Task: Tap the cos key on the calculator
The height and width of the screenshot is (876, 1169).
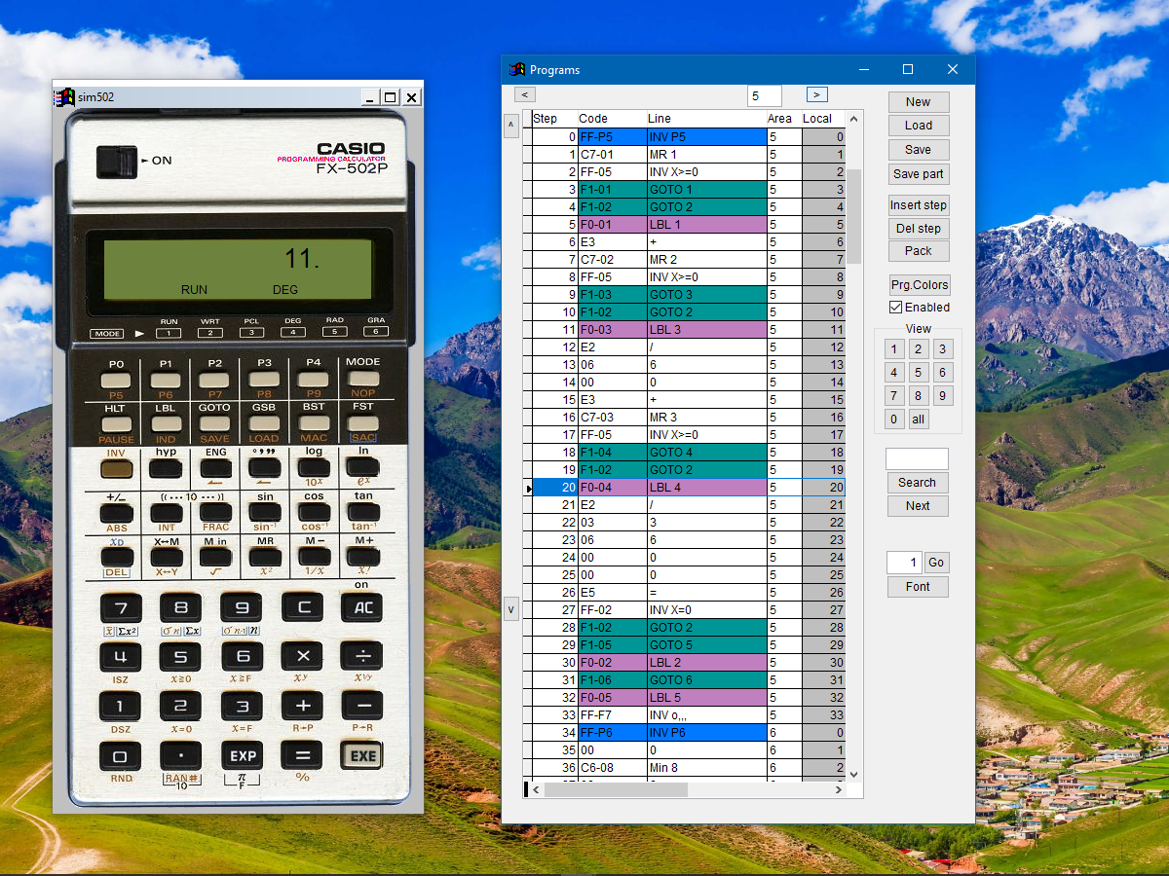Action: [x=314, y=513]
